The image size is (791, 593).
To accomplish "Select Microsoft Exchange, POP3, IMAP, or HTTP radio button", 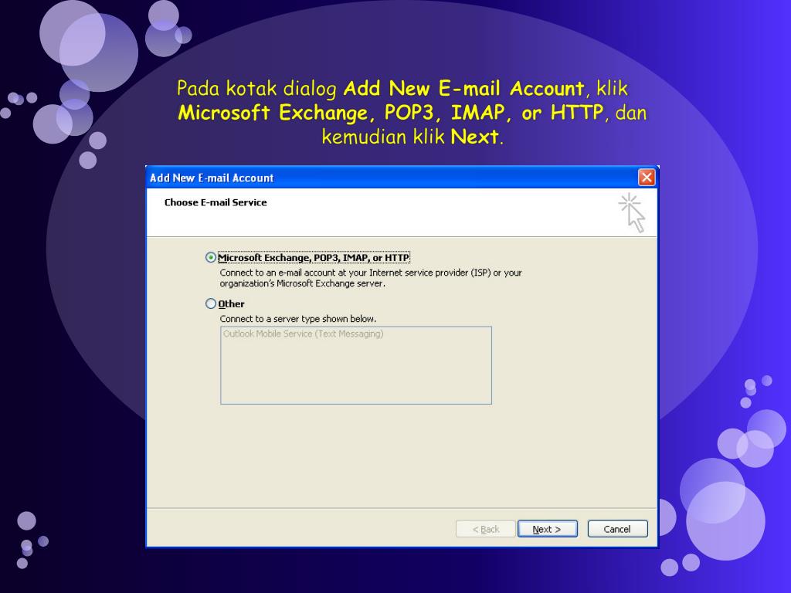I will pyautogui.click(x=211, y=258).
